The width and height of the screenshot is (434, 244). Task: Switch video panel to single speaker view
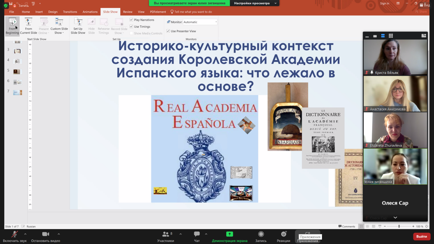point(375,36)
